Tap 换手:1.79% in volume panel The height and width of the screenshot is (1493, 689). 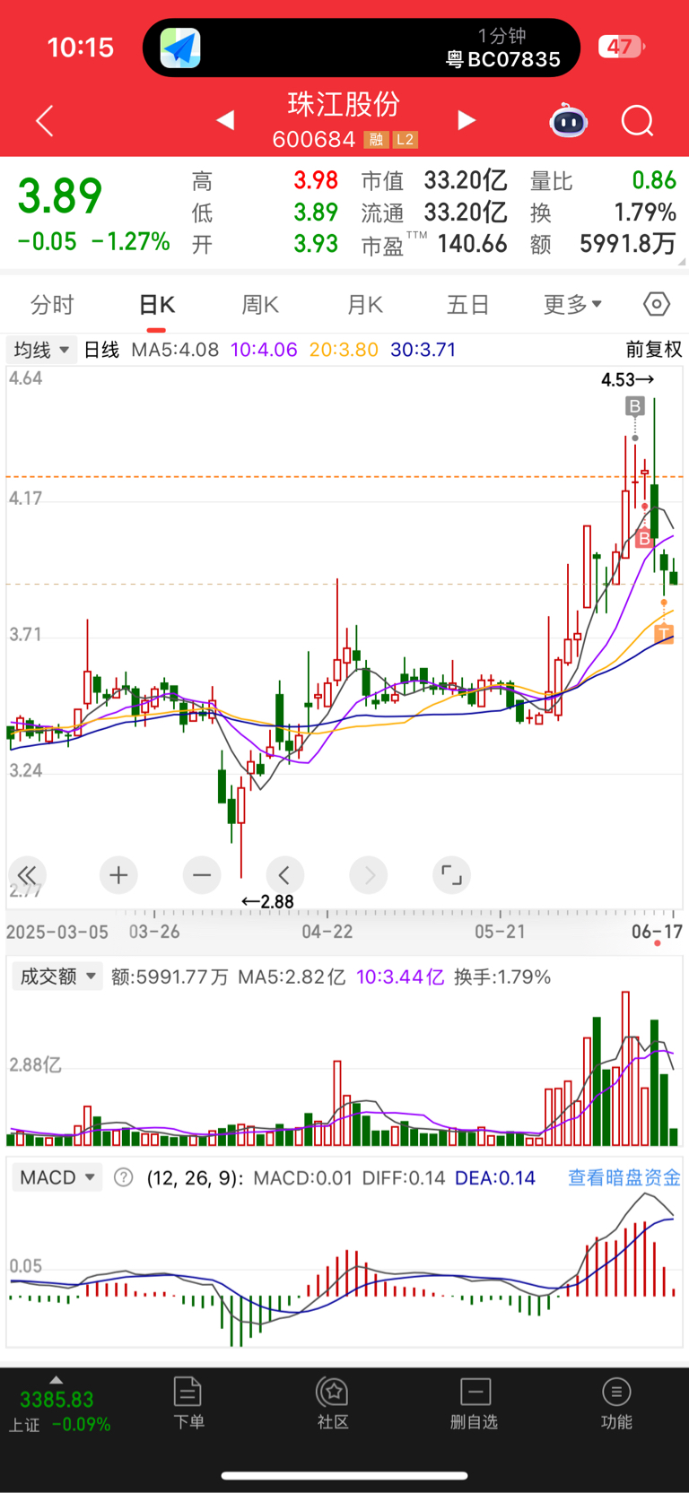point(502,977)
